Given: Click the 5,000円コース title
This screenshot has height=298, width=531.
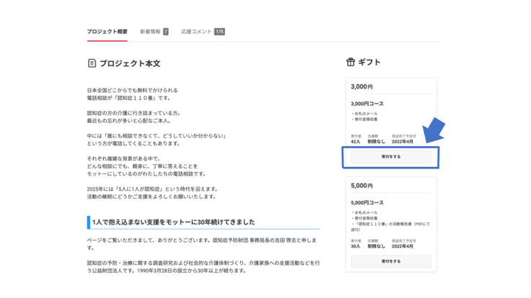Looking at the screenshot, I should (x=367, y=203).
